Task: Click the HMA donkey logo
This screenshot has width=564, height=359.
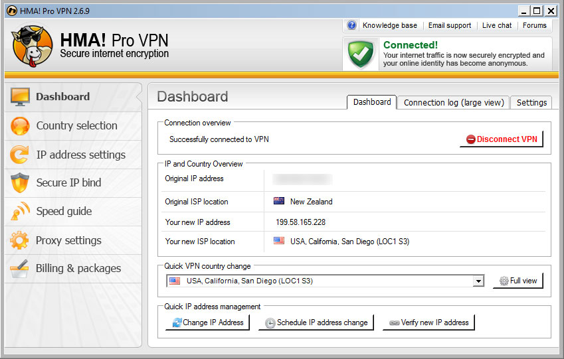Action: tap(32, 46)
